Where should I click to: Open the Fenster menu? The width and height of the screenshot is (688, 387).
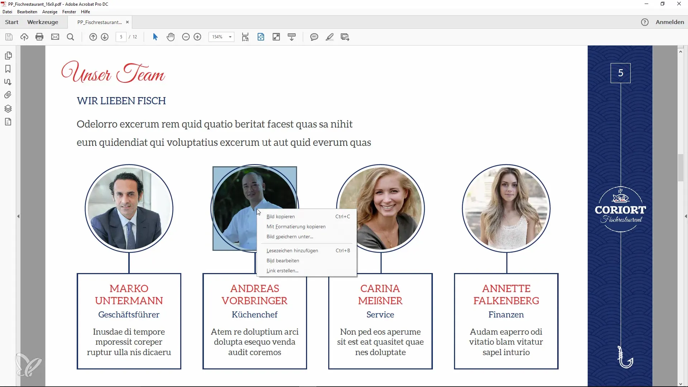[69, 12]
